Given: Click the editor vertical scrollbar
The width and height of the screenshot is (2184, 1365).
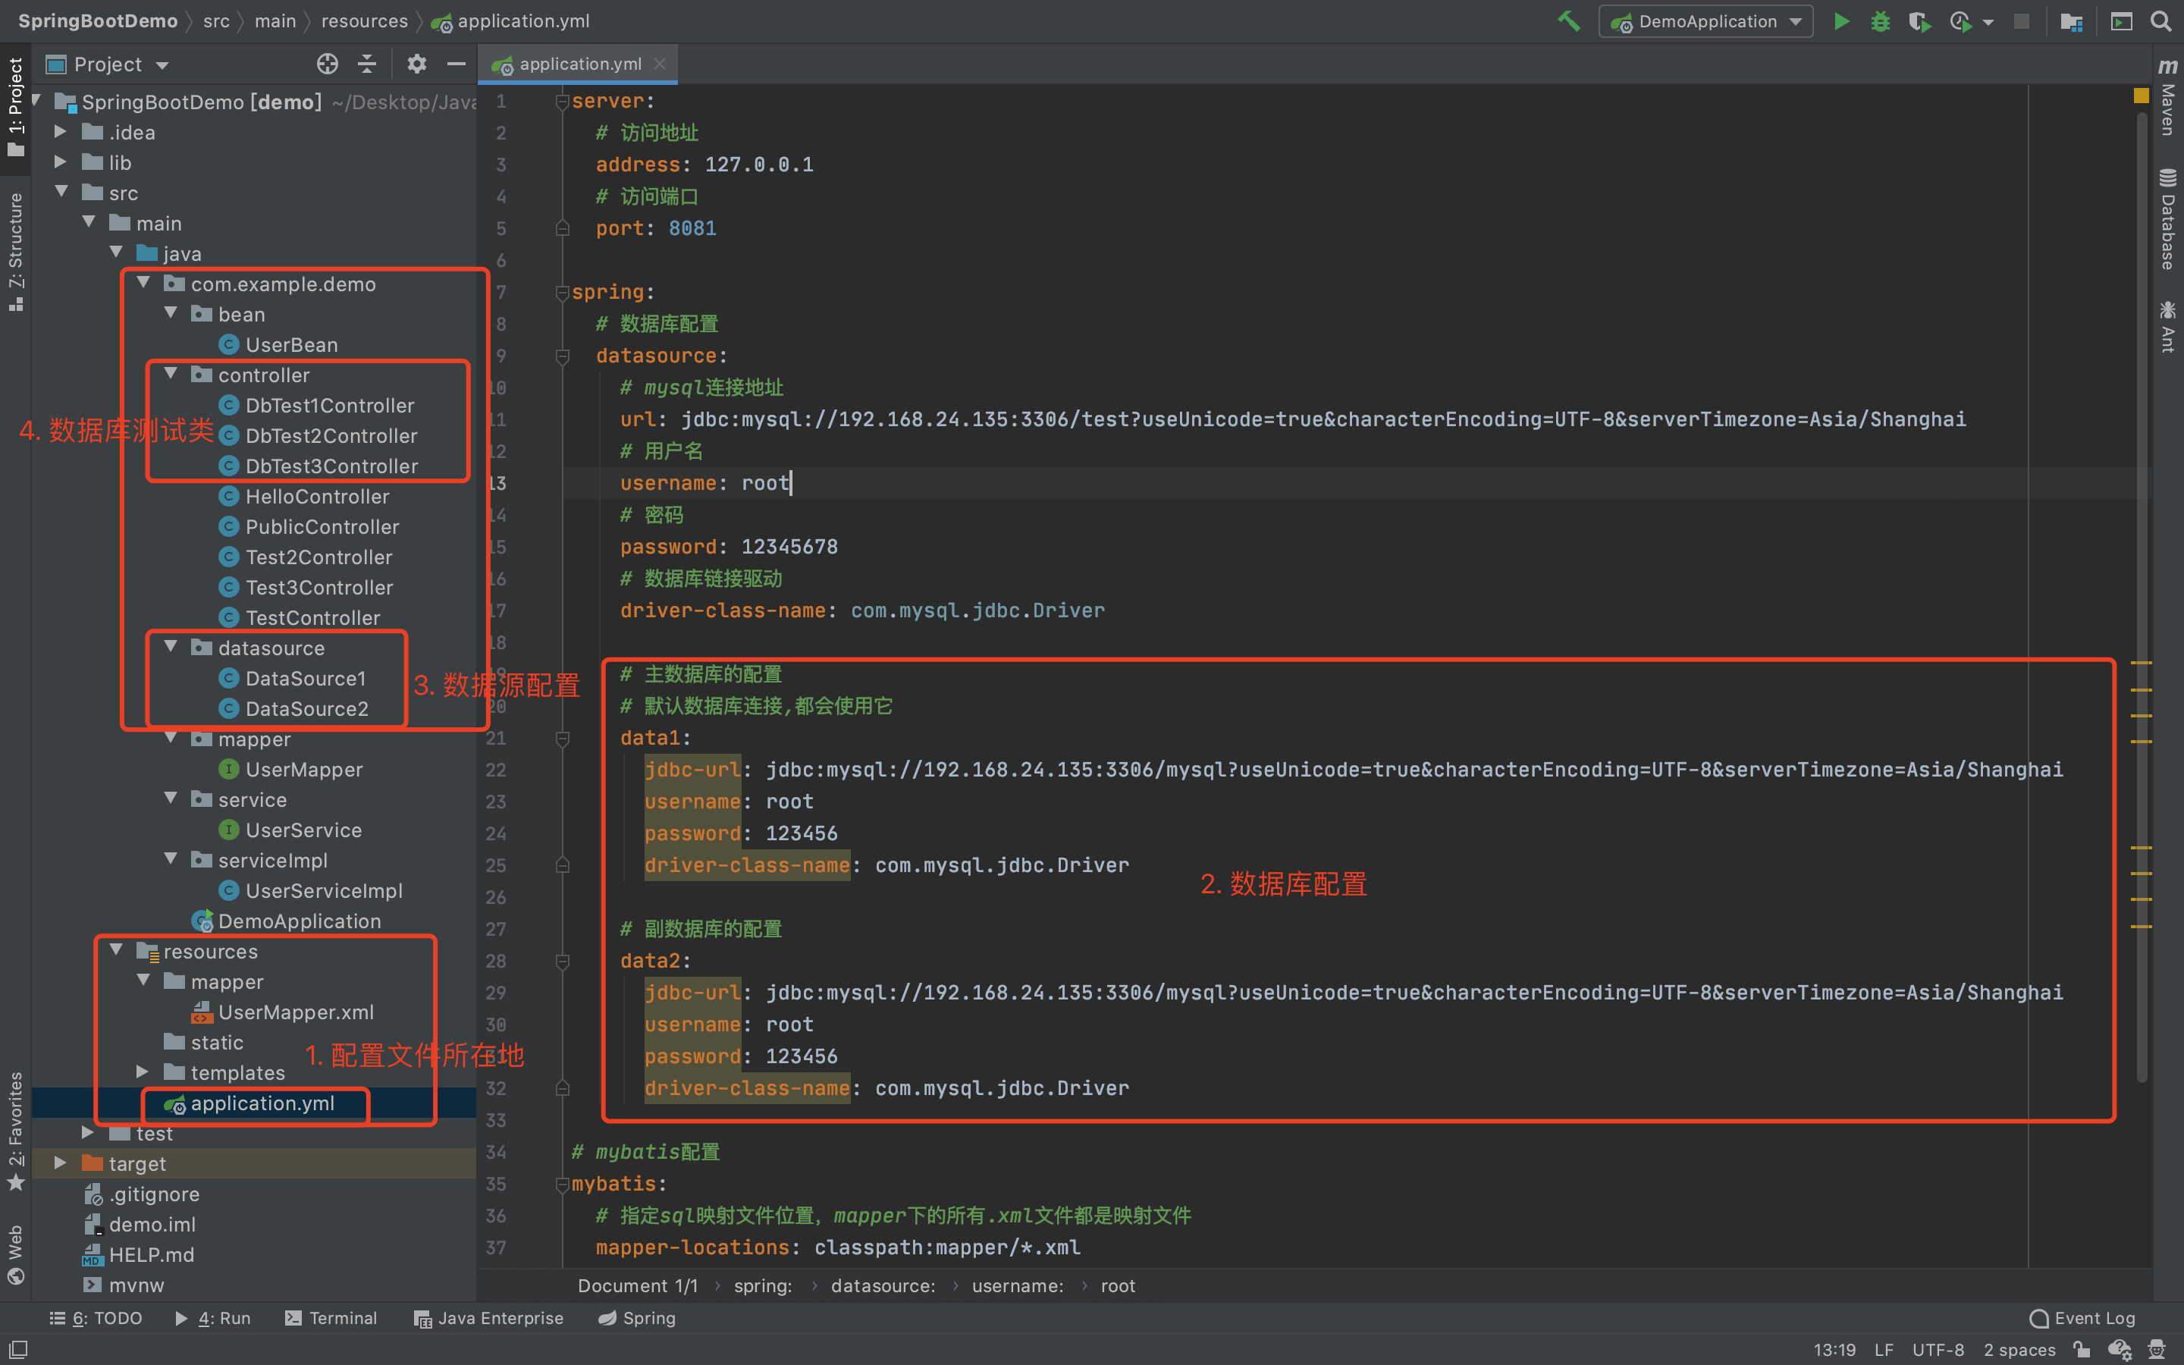Looking at the screenshot, I should point(2141,596).
